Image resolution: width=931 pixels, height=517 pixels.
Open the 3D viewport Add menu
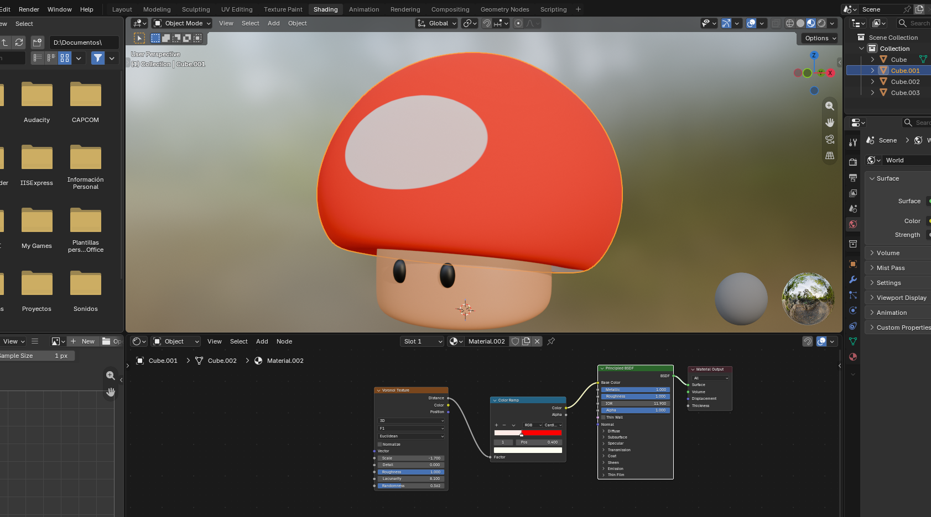click(x=274, y=23)
